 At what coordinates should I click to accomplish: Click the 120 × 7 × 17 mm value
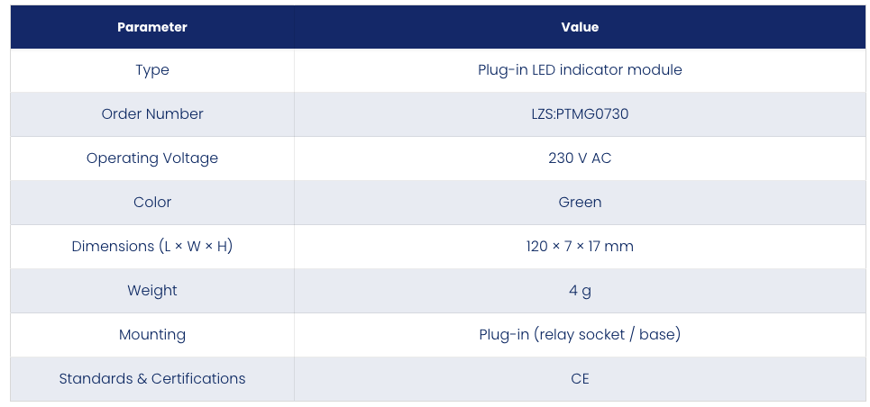click(580, 246)
